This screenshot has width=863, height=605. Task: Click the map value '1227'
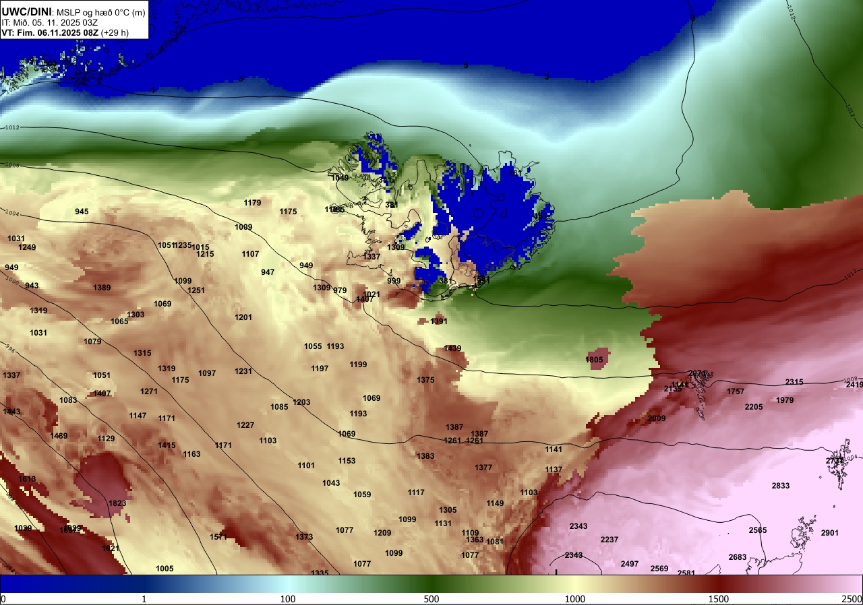(245, 425)
